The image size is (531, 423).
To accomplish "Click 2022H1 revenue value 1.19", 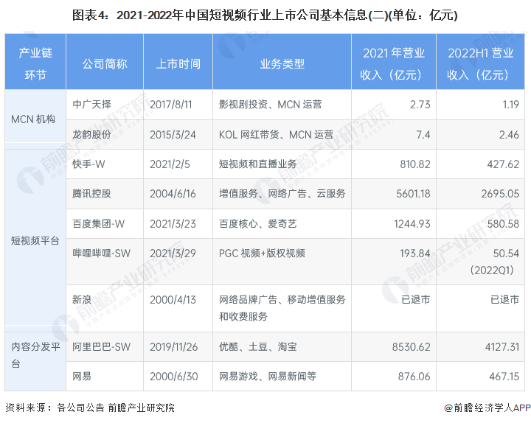I will click(x=510, y=104).
